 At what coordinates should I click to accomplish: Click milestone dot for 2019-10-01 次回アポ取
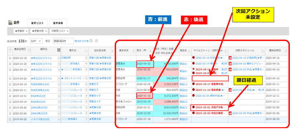tap(194, 107)
